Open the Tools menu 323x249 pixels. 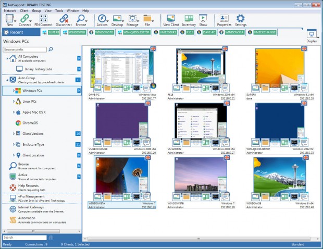click(59, 11)
